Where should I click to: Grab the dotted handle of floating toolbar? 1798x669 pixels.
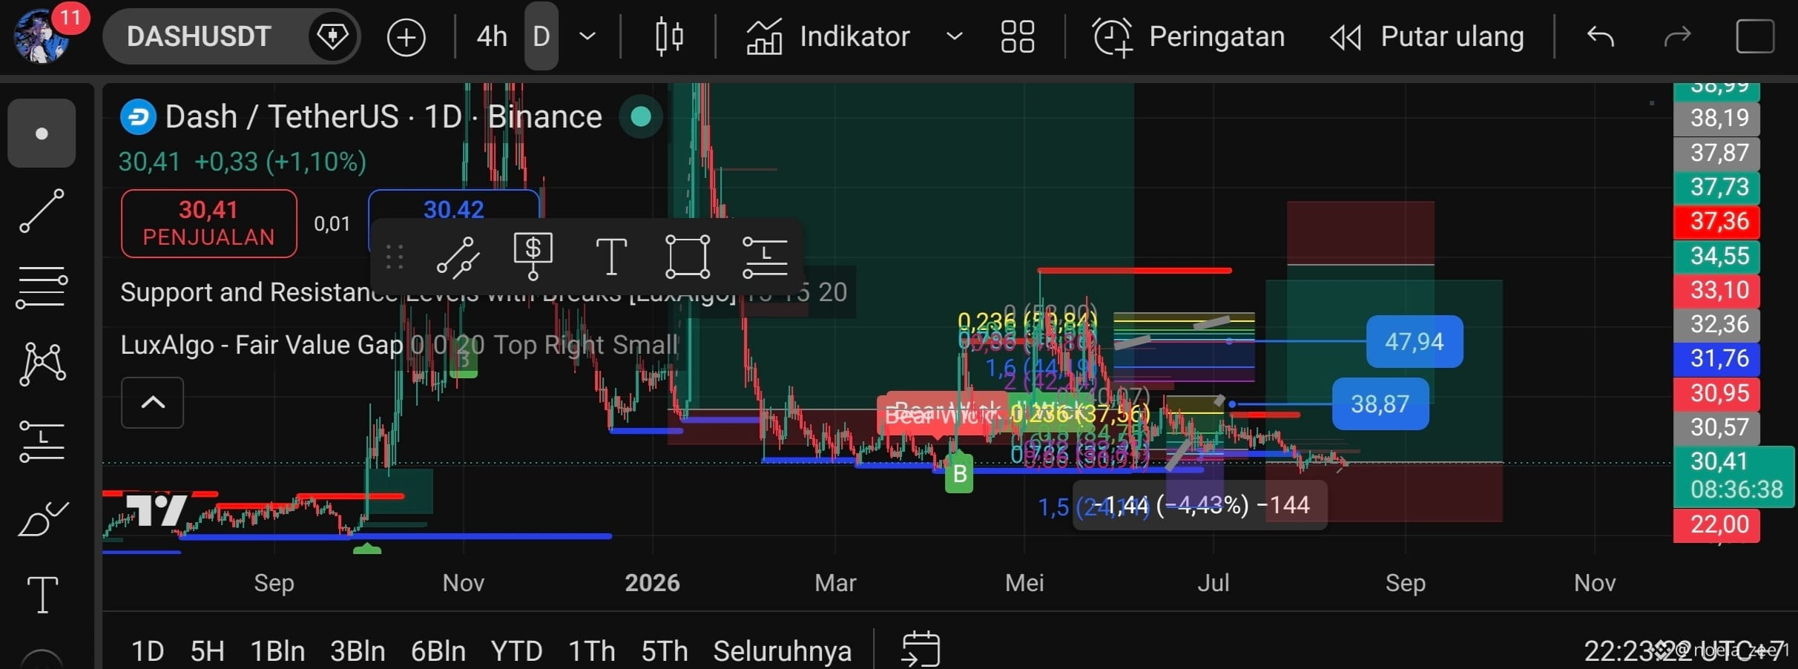pyautogui.click(x=395, y=257)
